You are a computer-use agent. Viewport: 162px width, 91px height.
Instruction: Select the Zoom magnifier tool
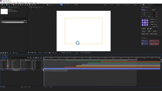pyautogui.click(x=9, y=5)
